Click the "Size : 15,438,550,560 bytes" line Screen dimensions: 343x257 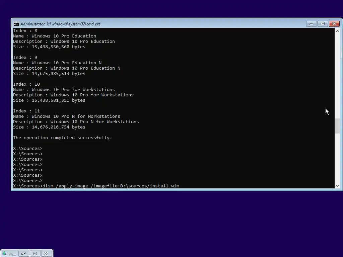pos(49,47)
